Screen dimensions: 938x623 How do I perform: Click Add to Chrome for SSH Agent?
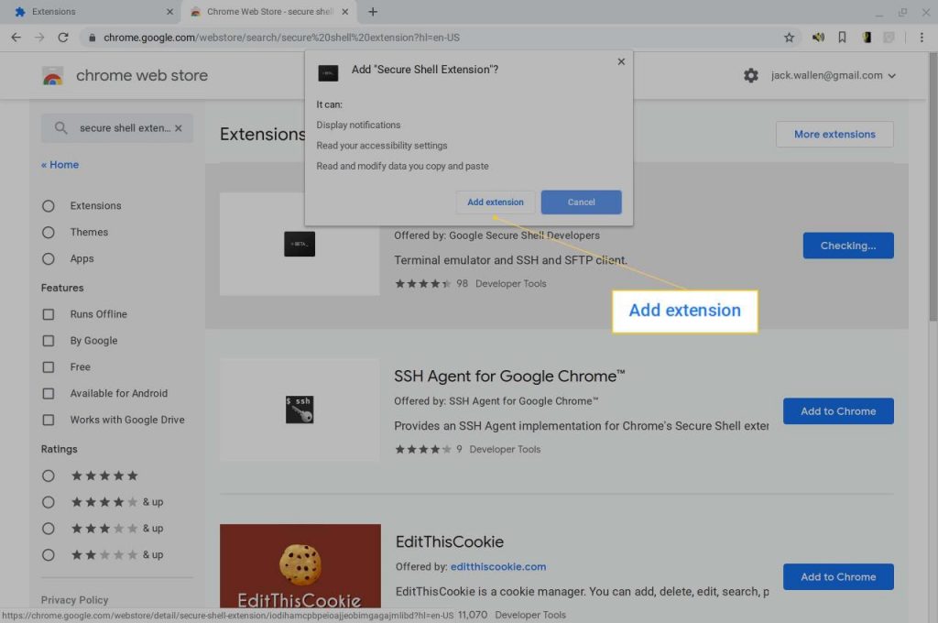pyautogui.click(x=838, y=411)
